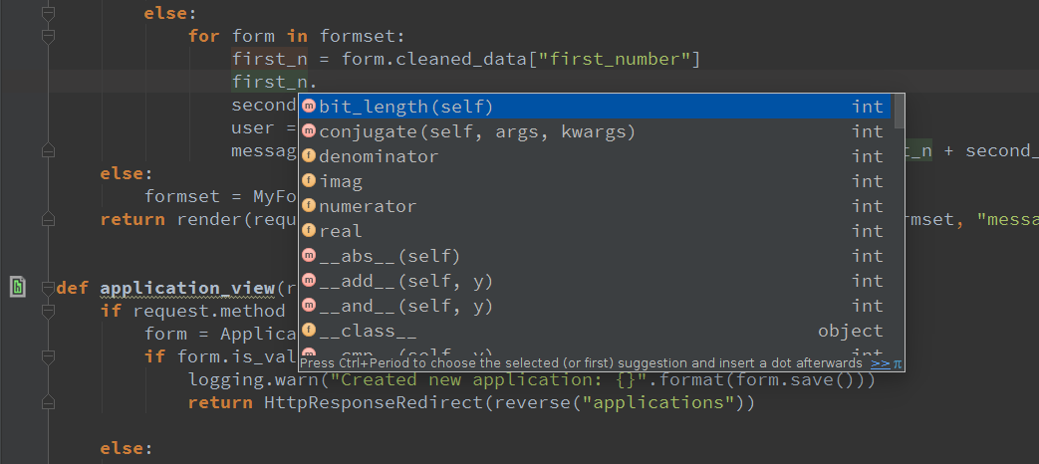This screenshot has height=464, width=1039.
Task: Choose the bit_length(self) suggestion text
Action: [x=406, y=107]
